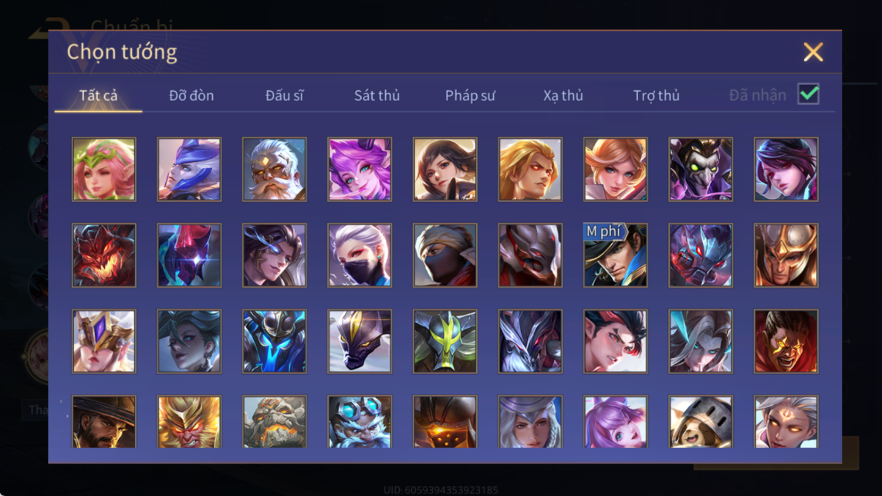The image size is (882, 496).
Task: Select the red horned demon hero portrait
Action: pyautogui.click(x=104, y=256)
